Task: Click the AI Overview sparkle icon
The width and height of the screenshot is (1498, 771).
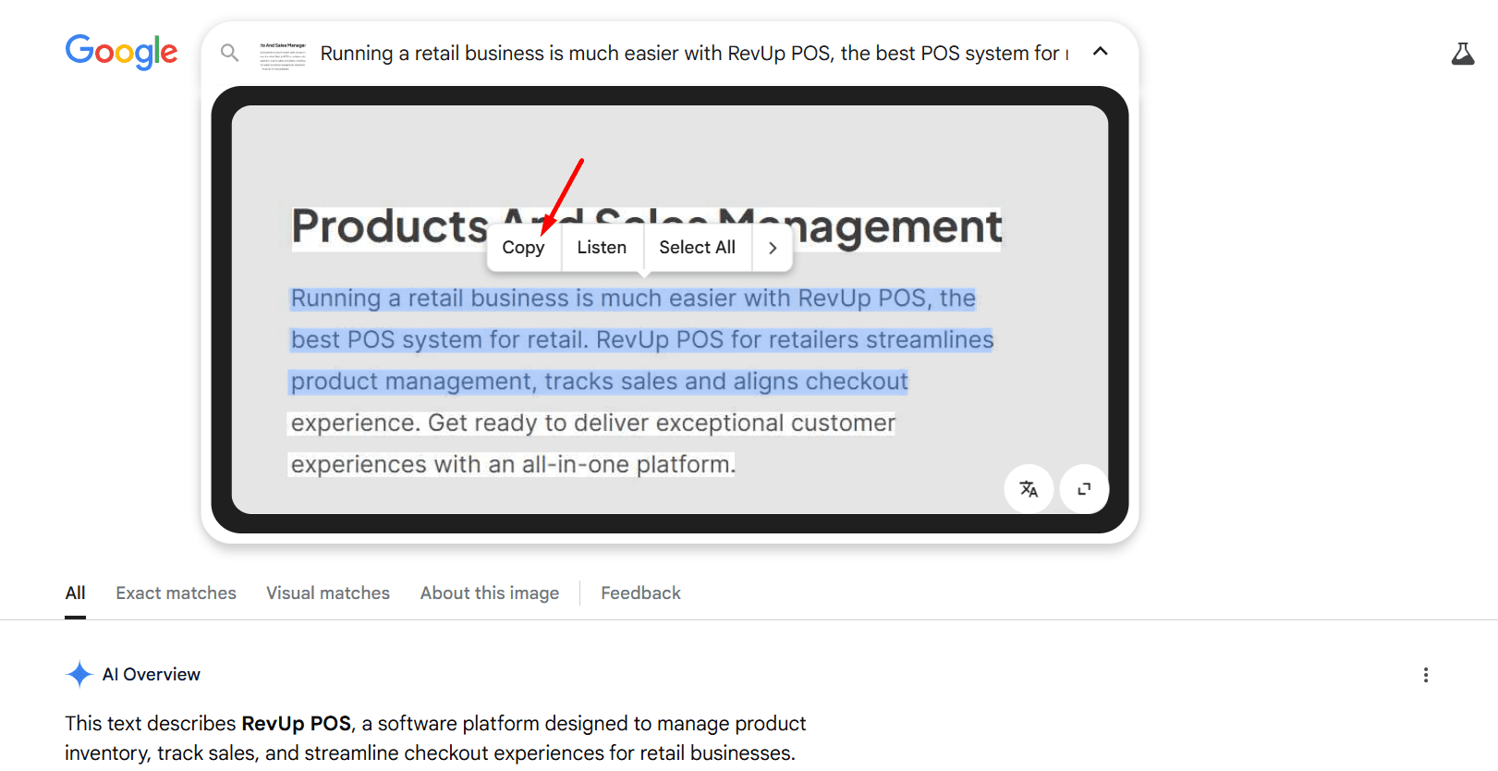Action: click(79, 675)
